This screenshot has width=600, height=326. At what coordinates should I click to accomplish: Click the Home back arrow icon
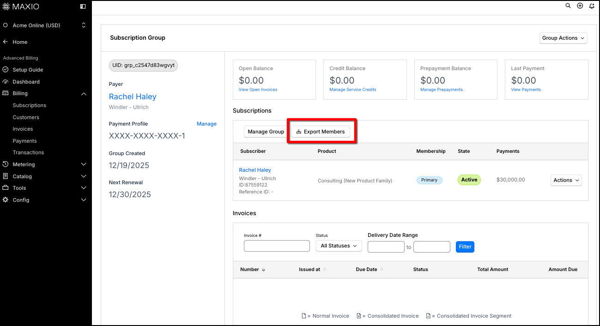point(6,42)
